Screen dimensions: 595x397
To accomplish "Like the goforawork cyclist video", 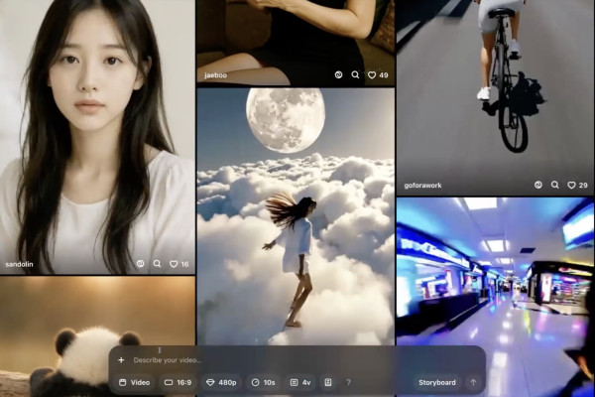I will (571, 186).
